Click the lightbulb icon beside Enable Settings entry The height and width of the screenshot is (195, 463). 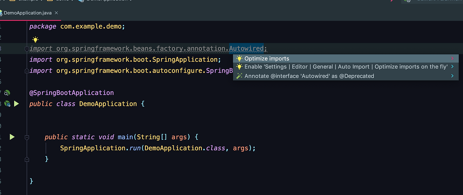pos(239,66)
